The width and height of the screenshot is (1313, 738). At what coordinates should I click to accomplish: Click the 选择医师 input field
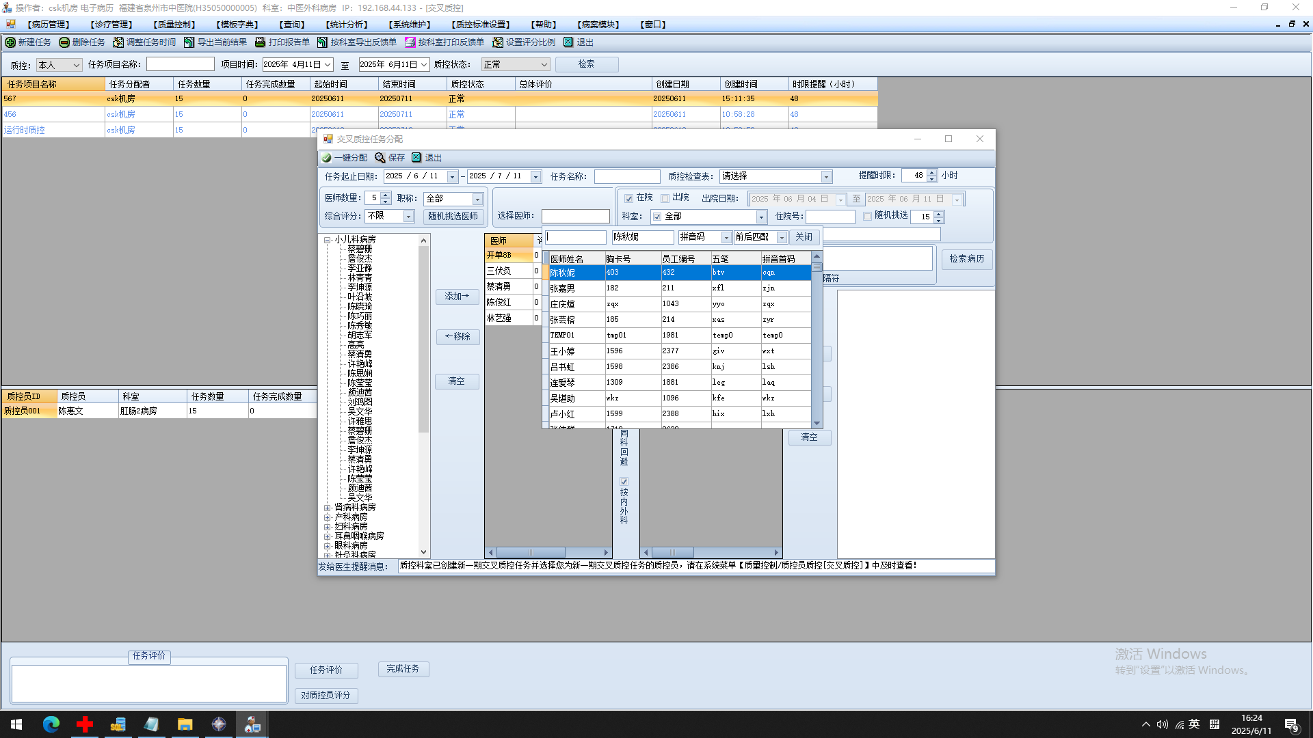tap(575, 216)
